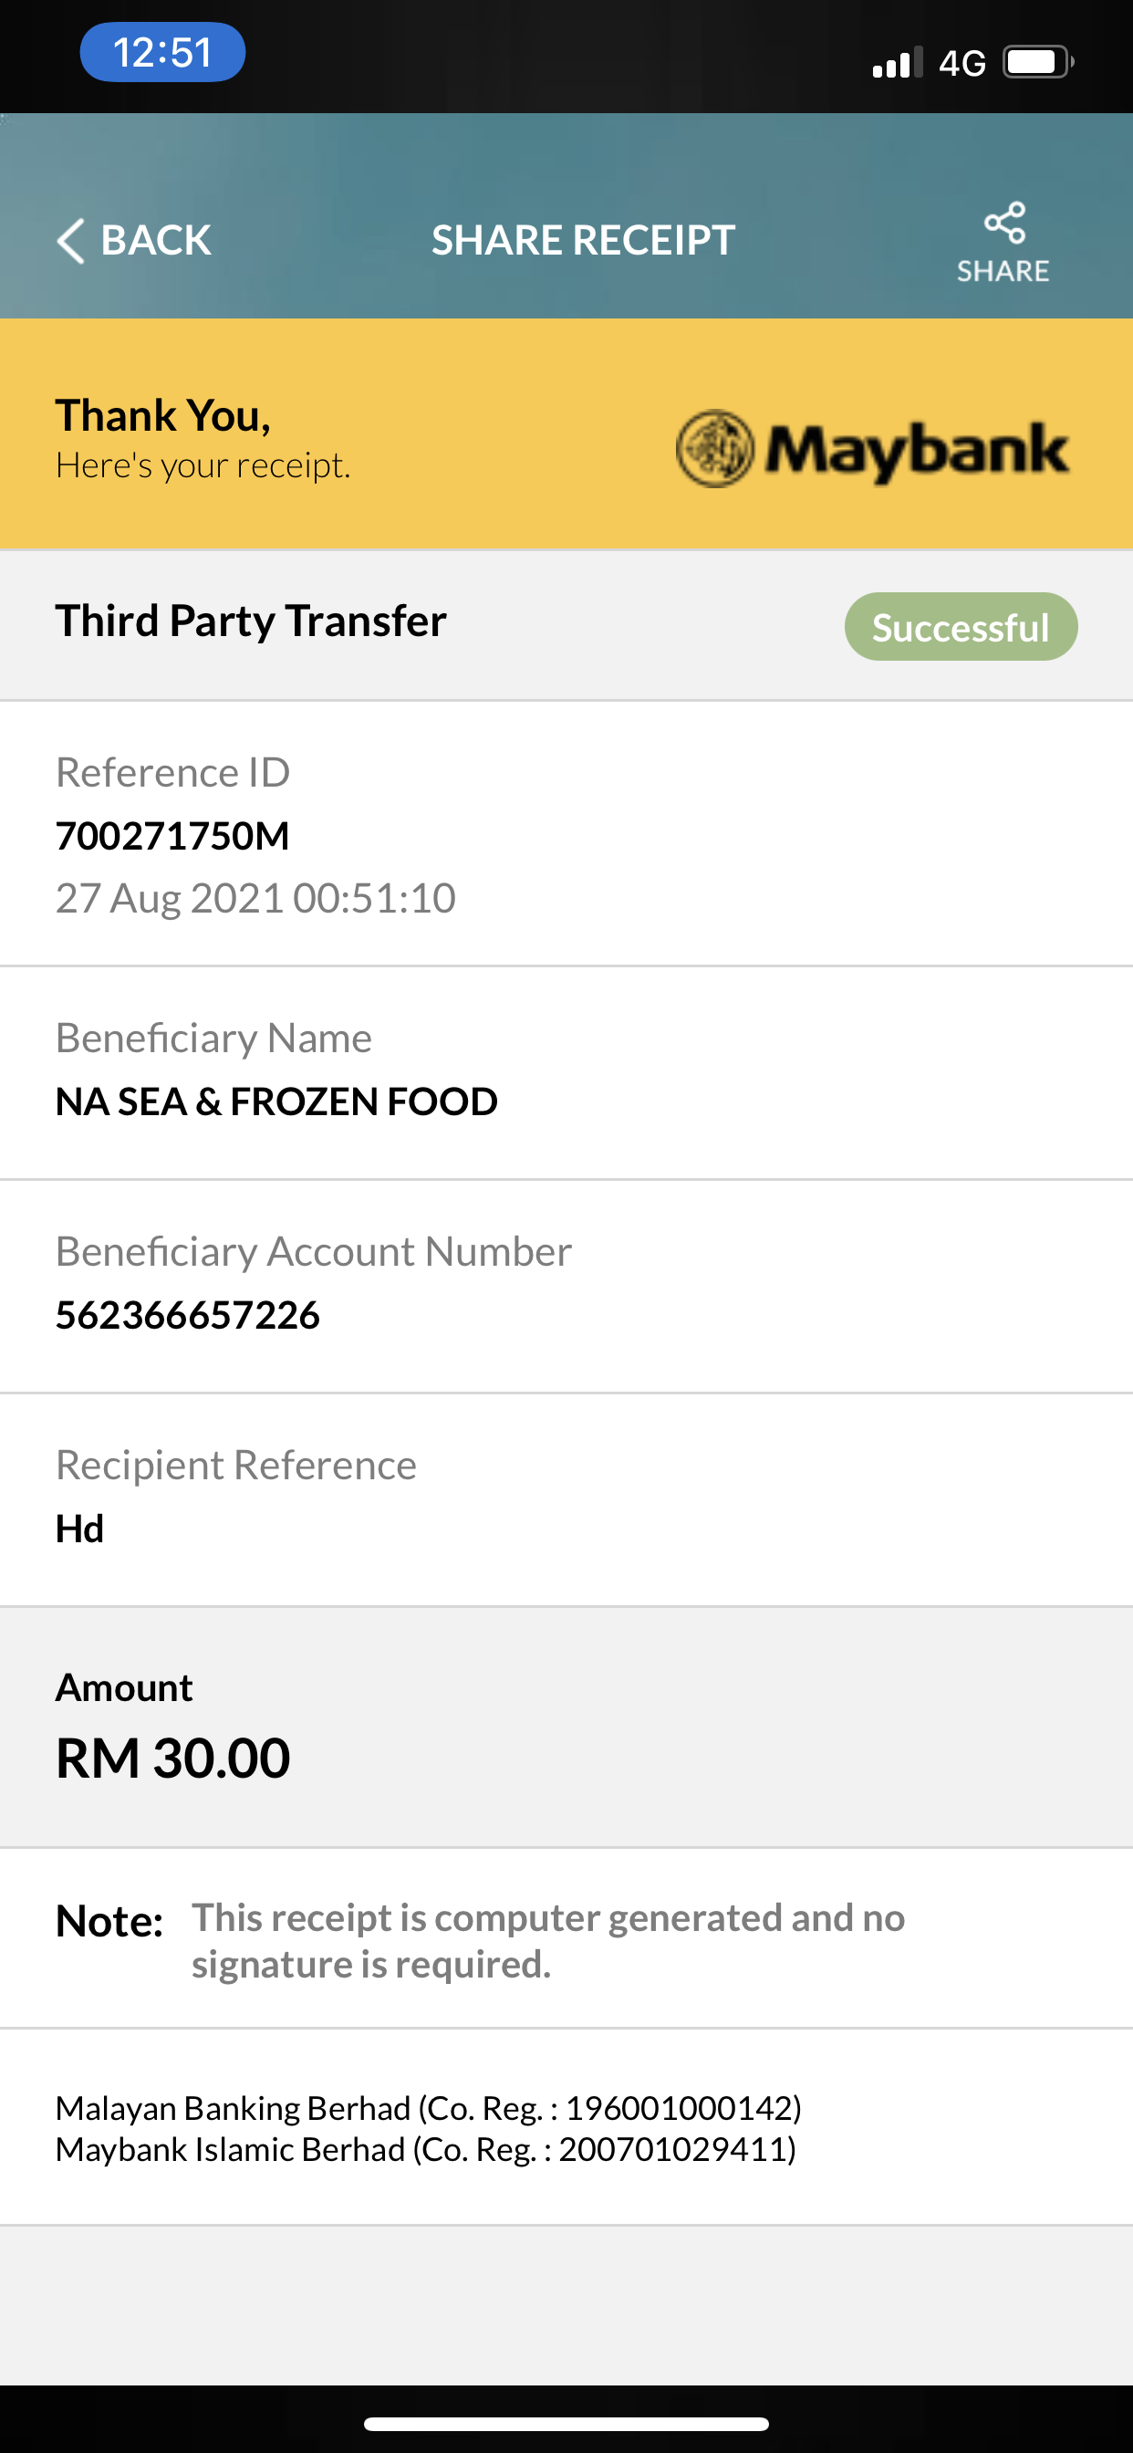The height and width of the screenshot is (2453, 1133).
Task: Tap the computer generated receipt note
Action: click(x=548, y=1940)
